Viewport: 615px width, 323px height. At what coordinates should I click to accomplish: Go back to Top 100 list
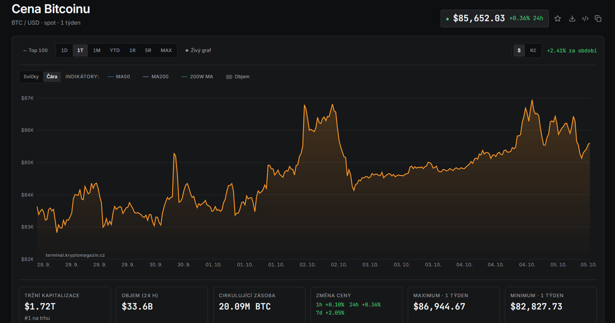click(35, 50)
